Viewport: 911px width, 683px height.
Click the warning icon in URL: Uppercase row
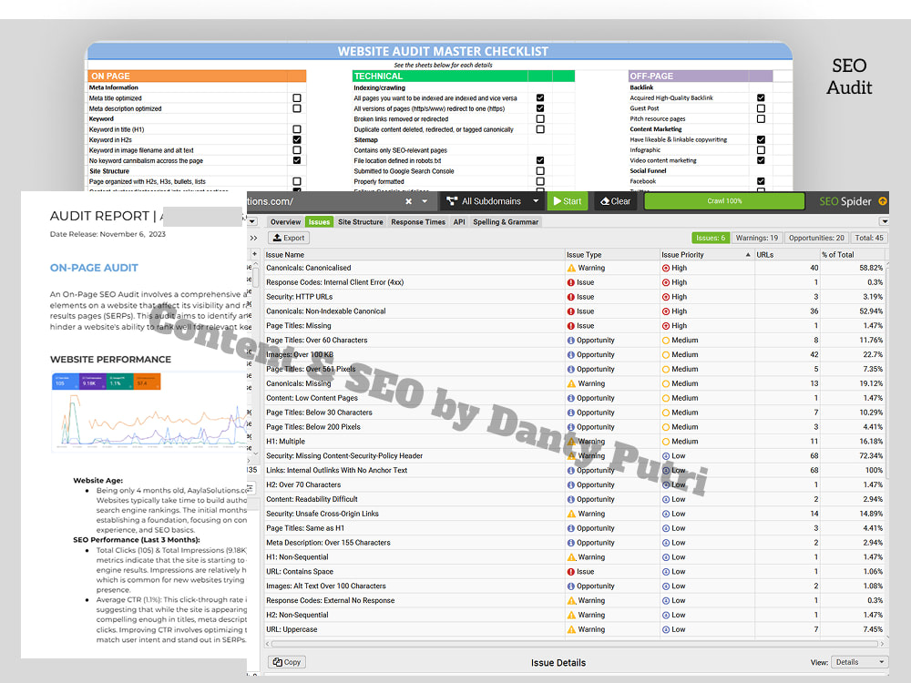[571, 629]
